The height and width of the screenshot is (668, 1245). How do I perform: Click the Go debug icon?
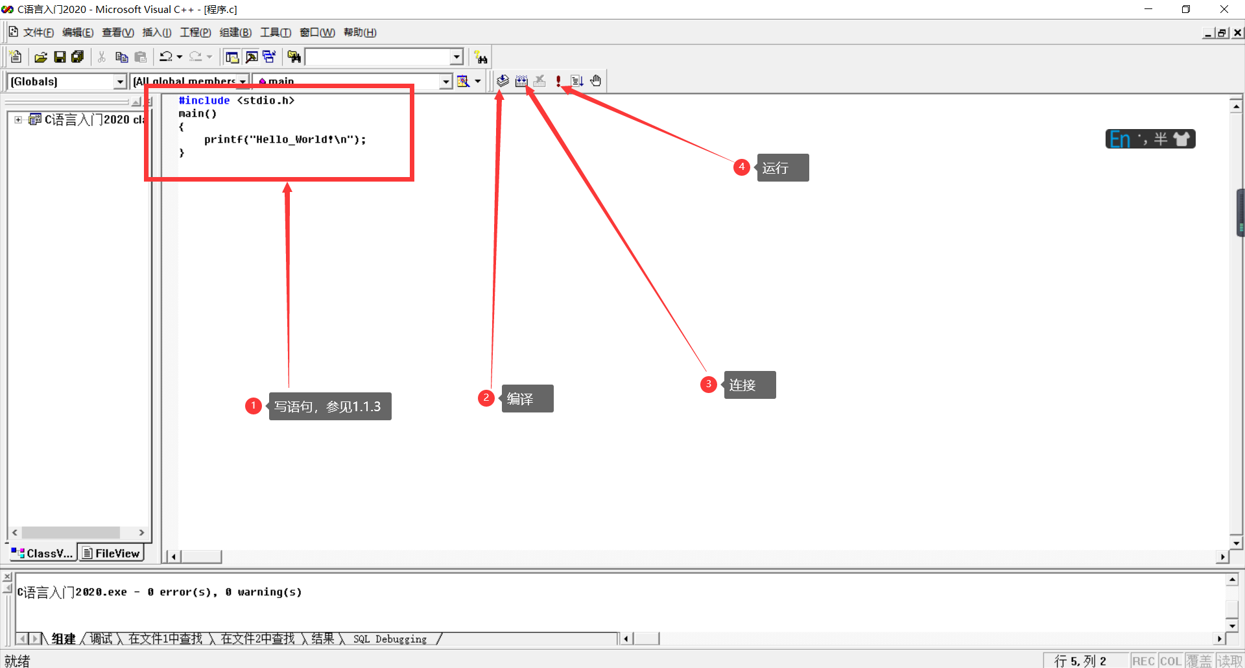[x=577, y=81]
